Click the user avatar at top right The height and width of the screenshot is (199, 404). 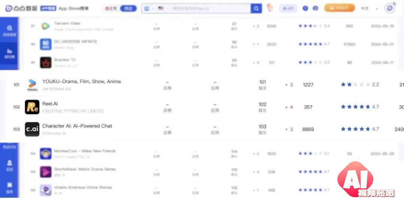390,8
